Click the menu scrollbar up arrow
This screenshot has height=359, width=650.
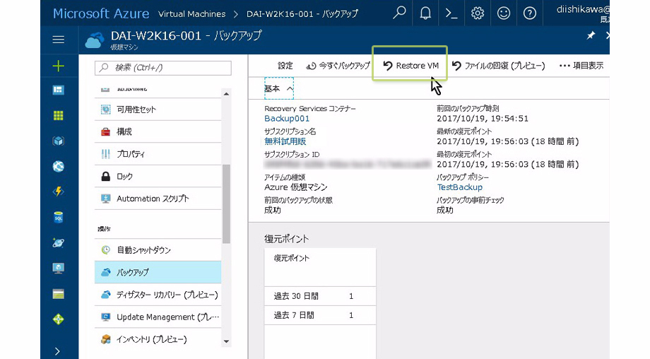click(x=226, y=94)
